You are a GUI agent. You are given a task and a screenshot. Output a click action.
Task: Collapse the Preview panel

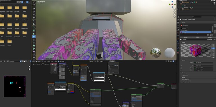(198, 42)
